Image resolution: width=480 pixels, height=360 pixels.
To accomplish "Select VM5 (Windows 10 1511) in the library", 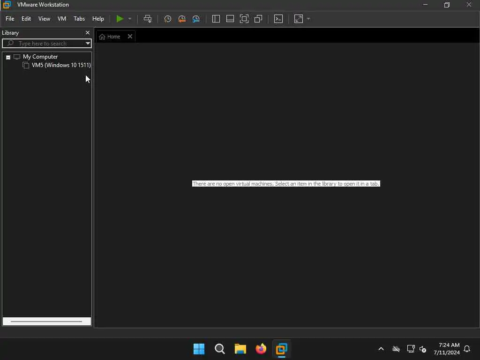I will pos(61,65).
